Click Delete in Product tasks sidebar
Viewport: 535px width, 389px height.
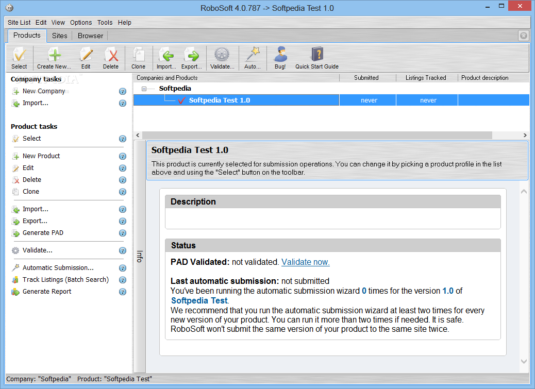click(x=32, y=180)
